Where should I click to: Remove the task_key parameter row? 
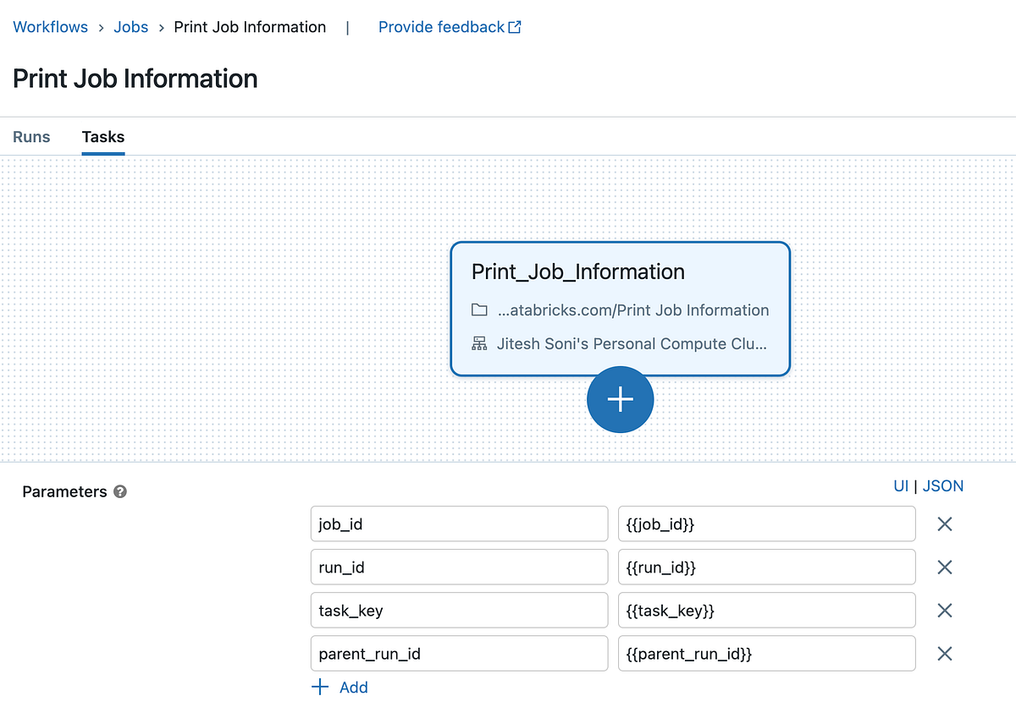pos(944,610)
